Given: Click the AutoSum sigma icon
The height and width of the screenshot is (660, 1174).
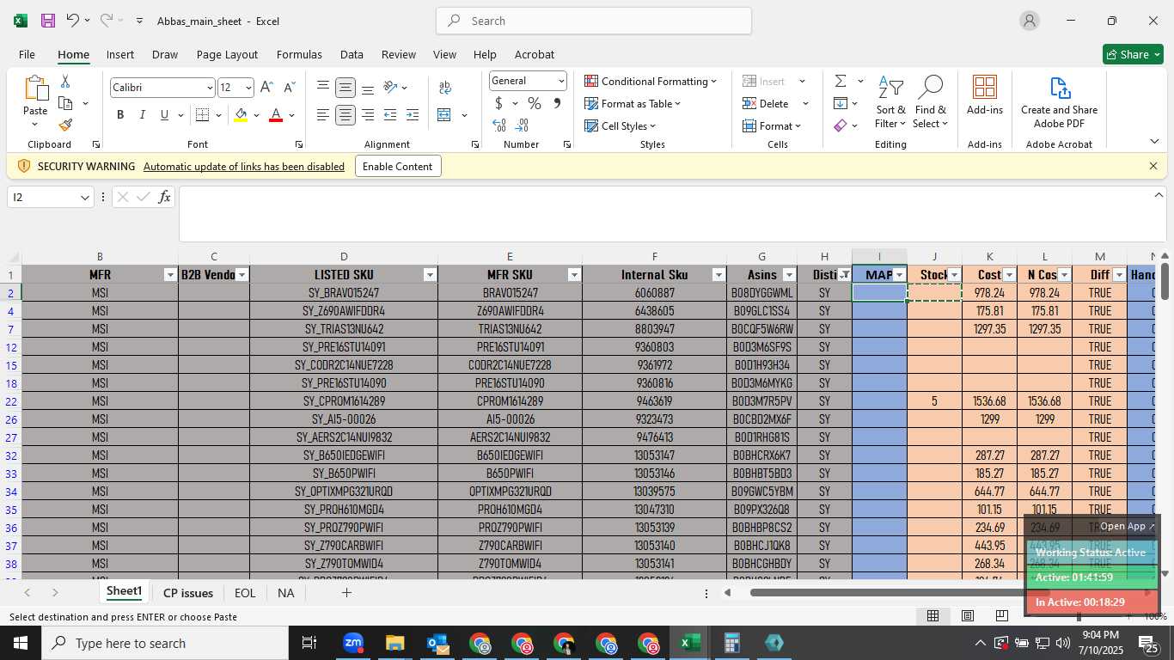Looking at the screenshot, I should click(x=841, y=81).
